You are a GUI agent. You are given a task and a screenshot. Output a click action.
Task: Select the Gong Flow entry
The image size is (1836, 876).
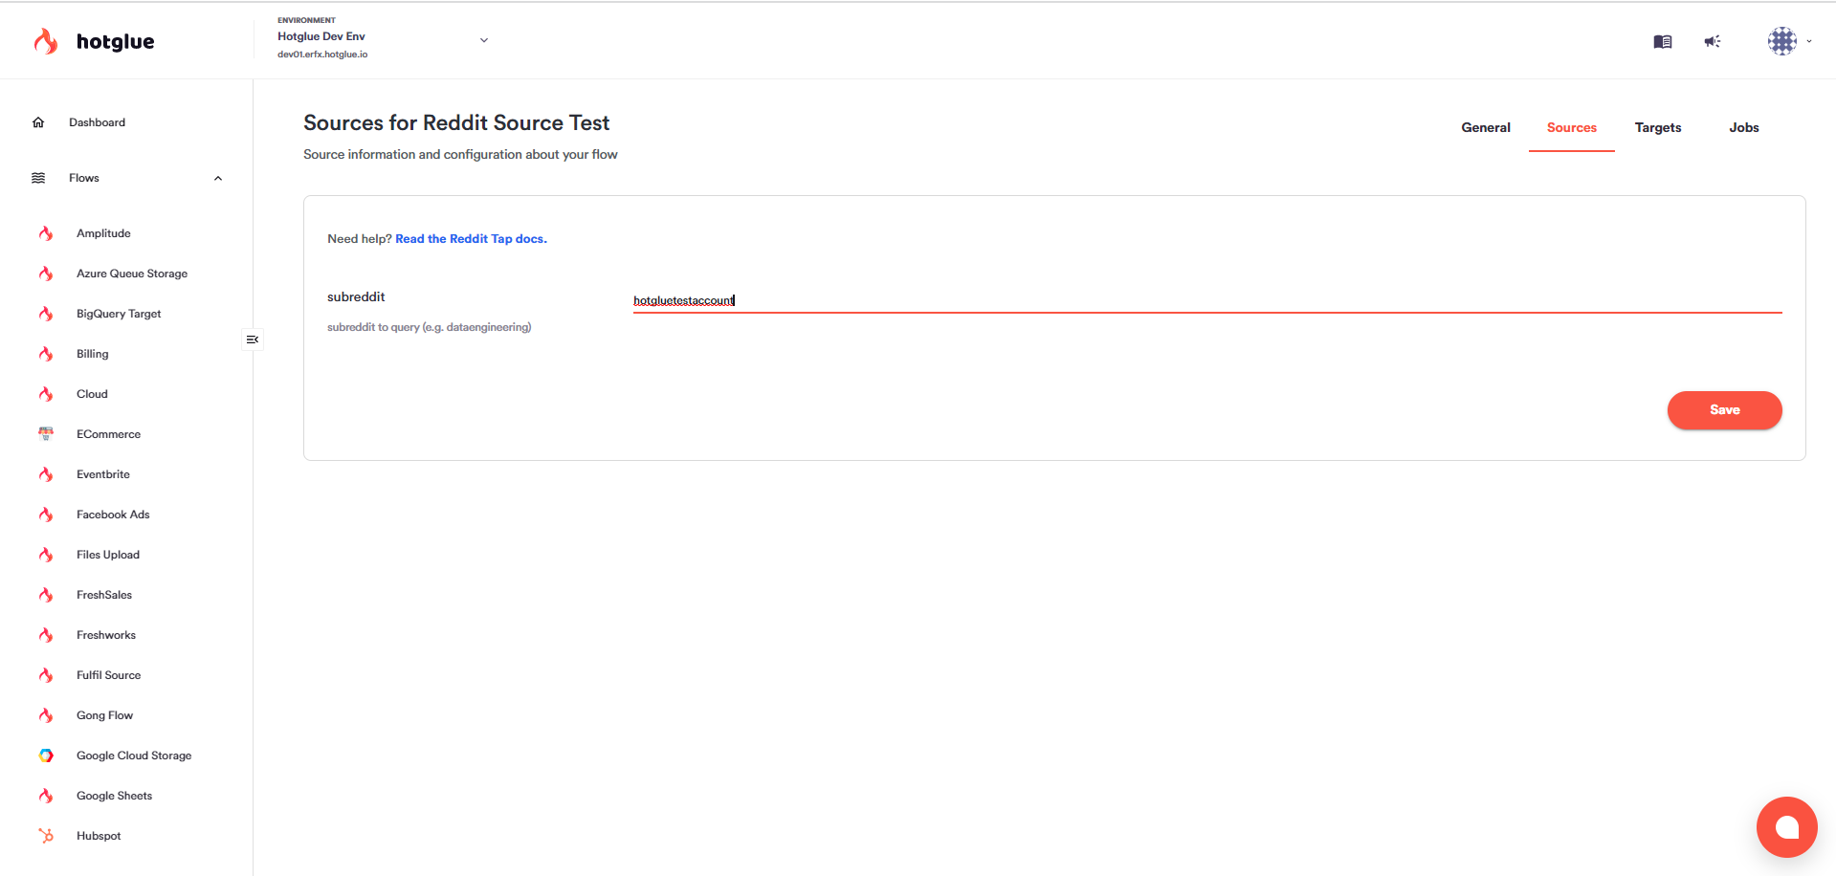(x=104, y=715)
